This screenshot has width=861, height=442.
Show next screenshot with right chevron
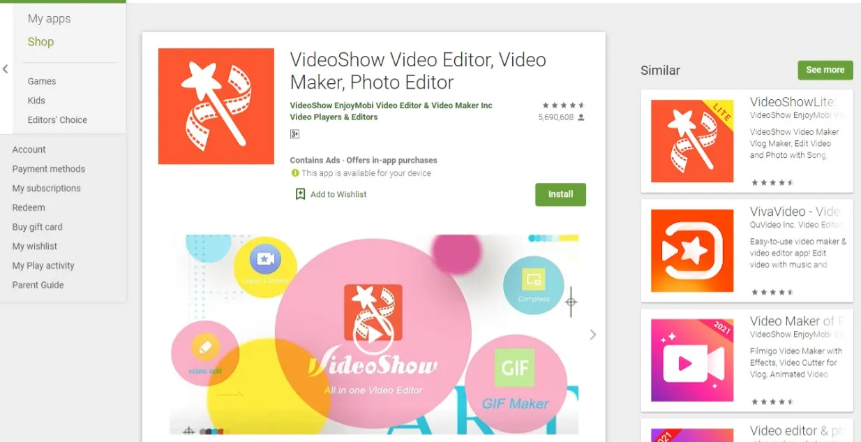592,334
